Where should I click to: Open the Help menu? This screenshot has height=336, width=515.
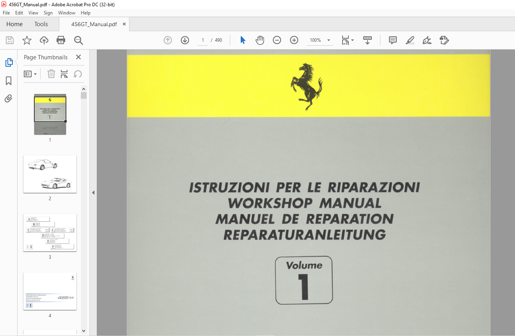pyautogui.click(x=85, y=13)
